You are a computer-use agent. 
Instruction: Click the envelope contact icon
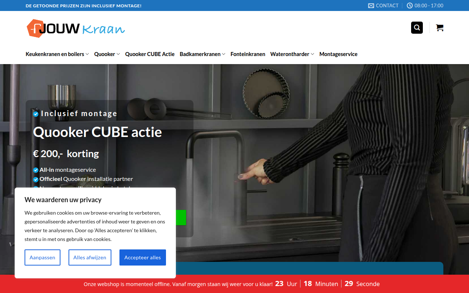(x=371, y=5)
